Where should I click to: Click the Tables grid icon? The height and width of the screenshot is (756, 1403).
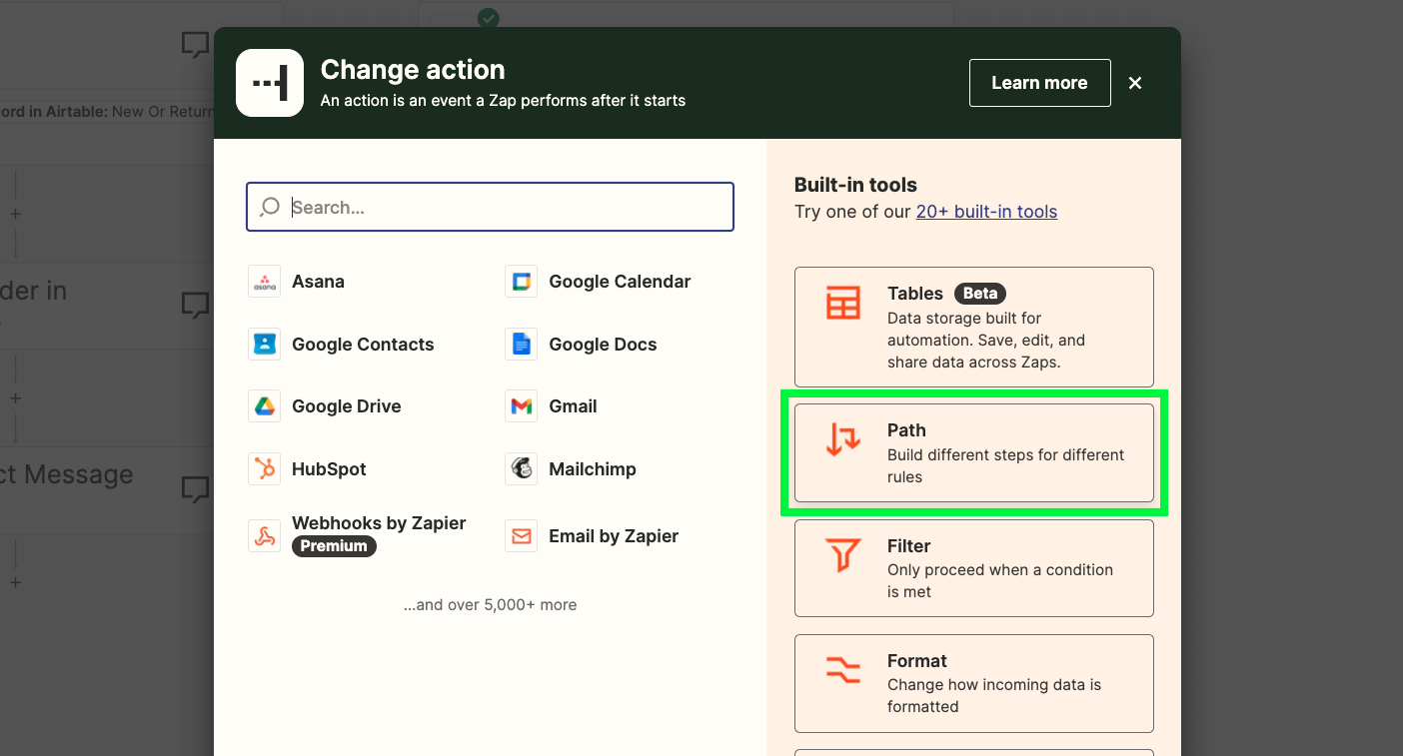pos(842,304)
